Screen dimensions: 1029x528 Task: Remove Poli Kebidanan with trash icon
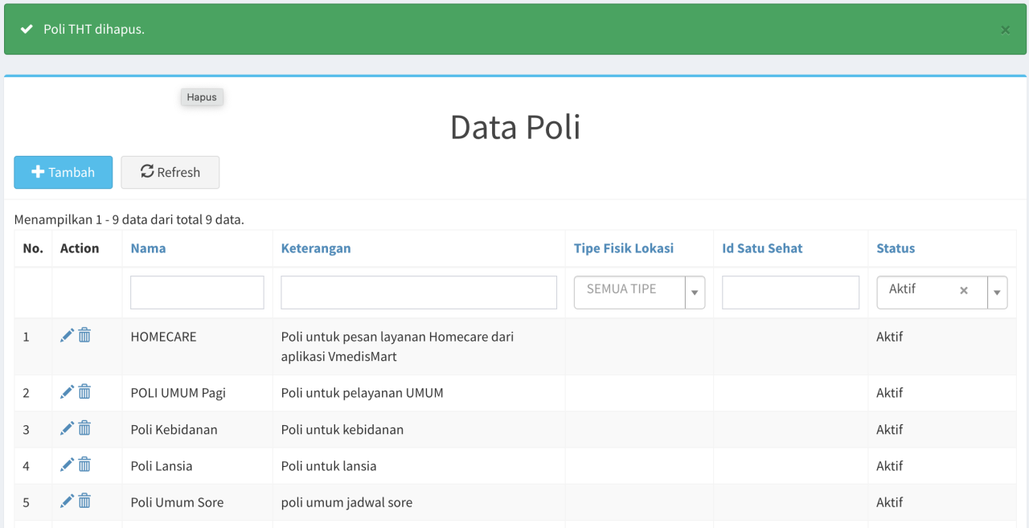click(84, 429)
